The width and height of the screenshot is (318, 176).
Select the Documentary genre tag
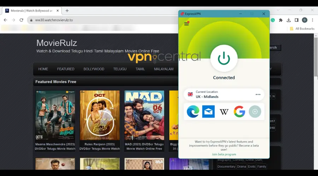[x=226, y=166]
